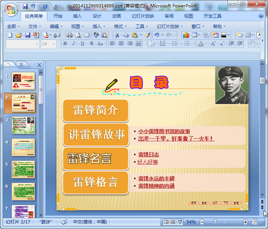The image size is (268, 229).
Task: Close the slide thumbnail pane
Action: pos(39,65)
